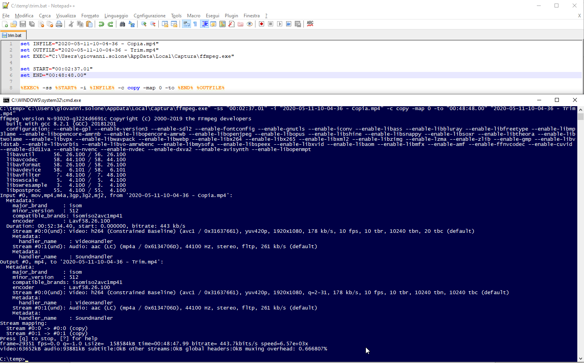Click the Save All toolbar icon
The image size is (584, 363).
(x=32, y=24)
